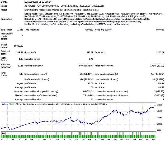The image size is (165, 141).
Task: Click the Equity legend label in chart
Action: [x=13, y=104]
